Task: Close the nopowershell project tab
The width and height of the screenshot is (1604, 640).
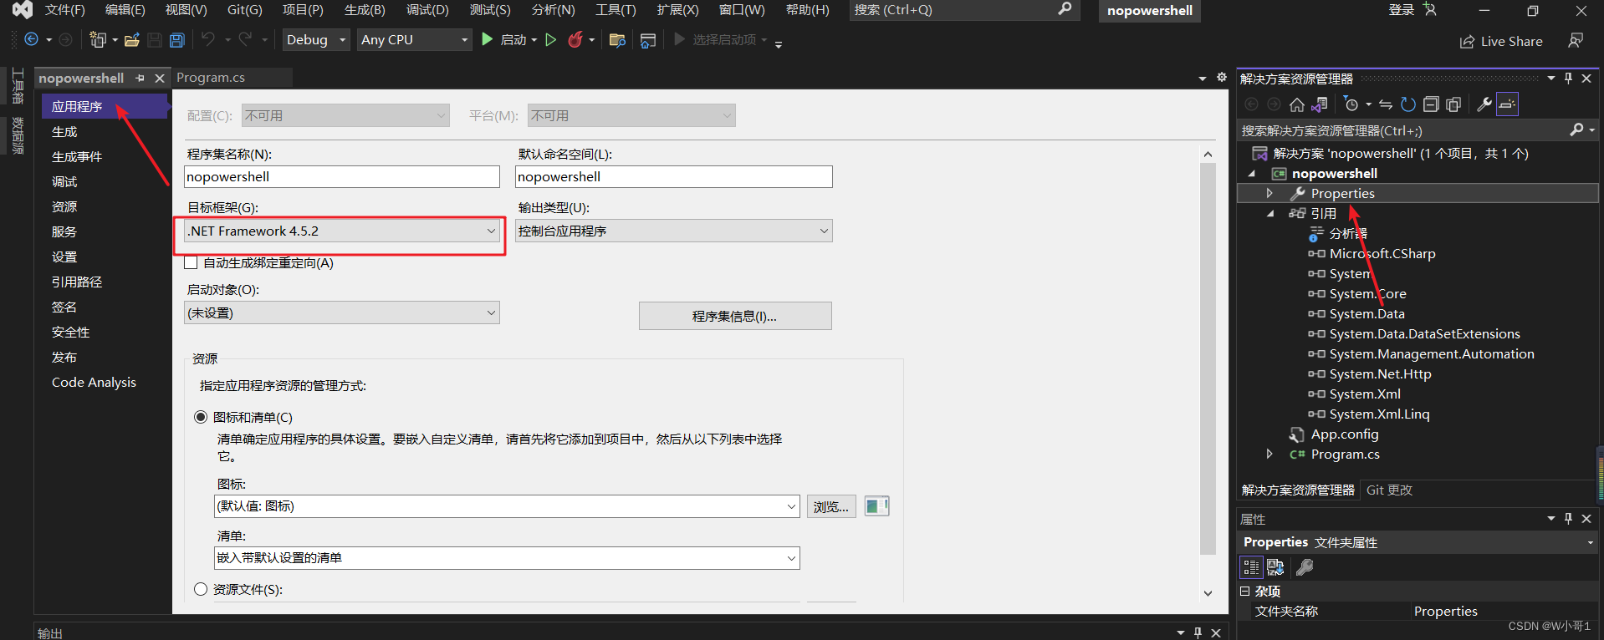Action: (159, 78)
